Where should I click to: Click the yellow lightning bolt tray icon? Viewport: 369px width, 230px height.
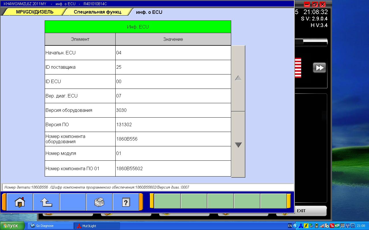tap(306, 226)
